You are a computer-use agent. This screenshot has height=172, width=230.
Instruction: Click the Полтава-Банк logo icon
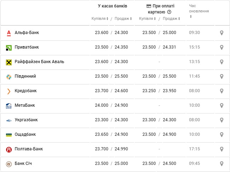9,150
